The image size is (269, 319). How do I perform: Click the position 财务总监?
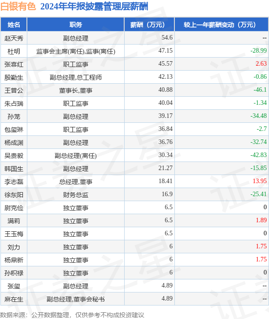click(x=76, y=195)
